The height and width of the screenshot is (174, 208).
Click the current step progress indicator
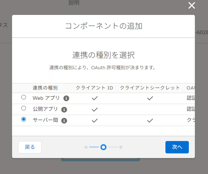click(104, 147)
